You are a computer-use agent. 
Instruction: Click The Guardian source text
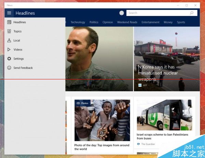pos(148,144)
